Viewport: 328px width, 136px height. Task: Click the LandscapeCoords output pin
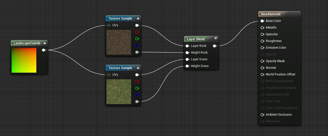coord(44,50)
